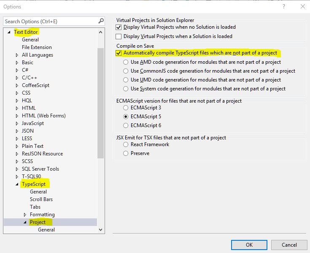The height and width of the screenshot is (253, 310).
Task: Expand the CoffeeScript node
Action: pyautogui.click(x=17, y=85)
